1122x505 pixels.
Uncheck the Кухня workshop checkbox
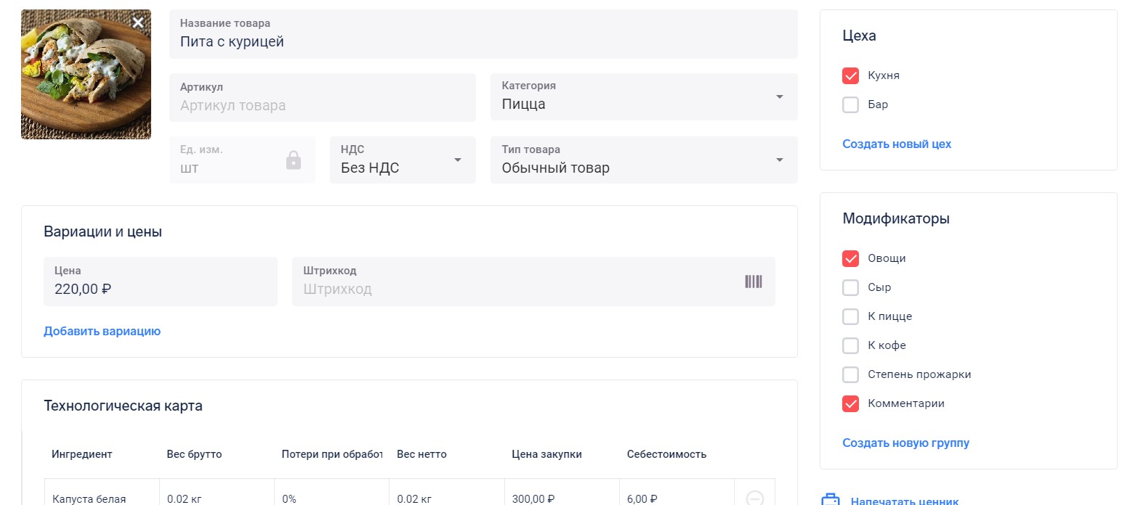tap(850, 75)
